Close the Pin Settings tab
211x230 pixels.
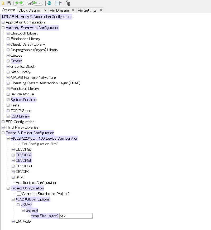tap(101, 10)
